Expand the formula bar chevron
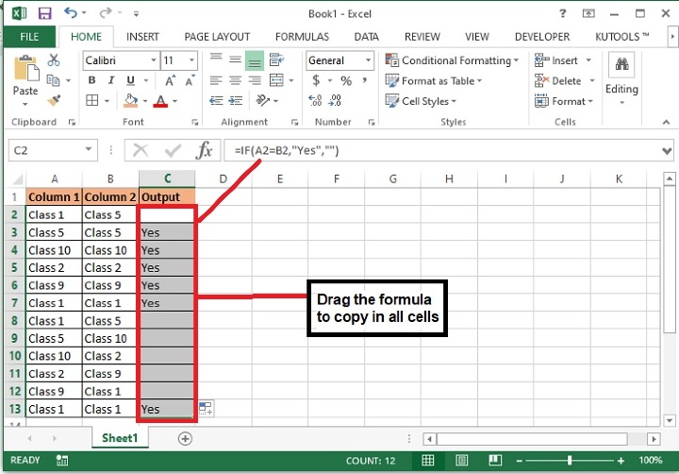679x474 pixels. (x=667, y=151)
